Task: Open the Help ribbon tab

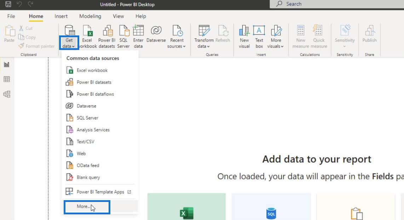Action: 141,16
